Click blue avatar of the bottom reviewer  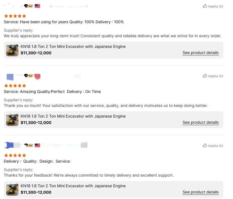(x=9, y=145)
